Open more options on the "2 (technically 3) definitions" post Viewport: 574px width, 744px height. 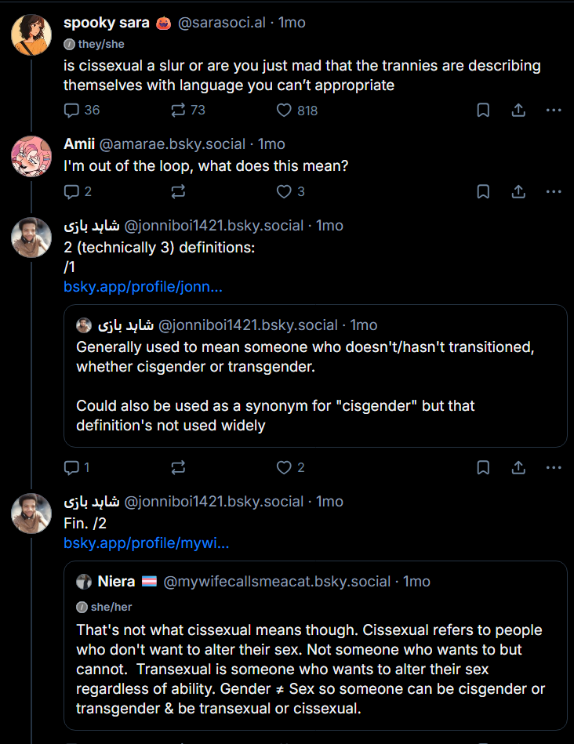(x=554, y=467)
